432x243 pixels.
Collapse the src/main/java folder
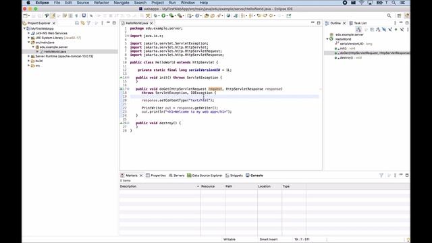tap(28, 43)
